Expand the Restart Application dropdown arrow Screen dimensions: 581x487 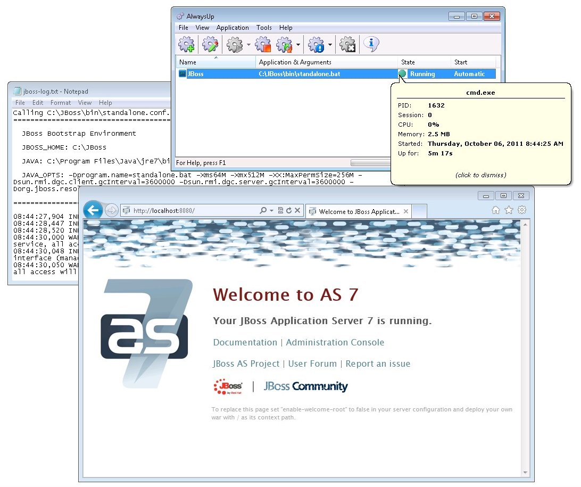coord(298,45)
